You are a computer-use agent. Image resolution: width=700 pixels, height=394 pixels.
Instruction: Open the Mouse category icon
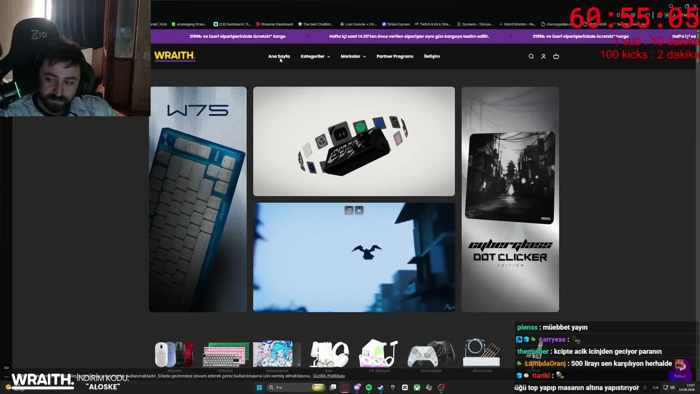(174, 355)
